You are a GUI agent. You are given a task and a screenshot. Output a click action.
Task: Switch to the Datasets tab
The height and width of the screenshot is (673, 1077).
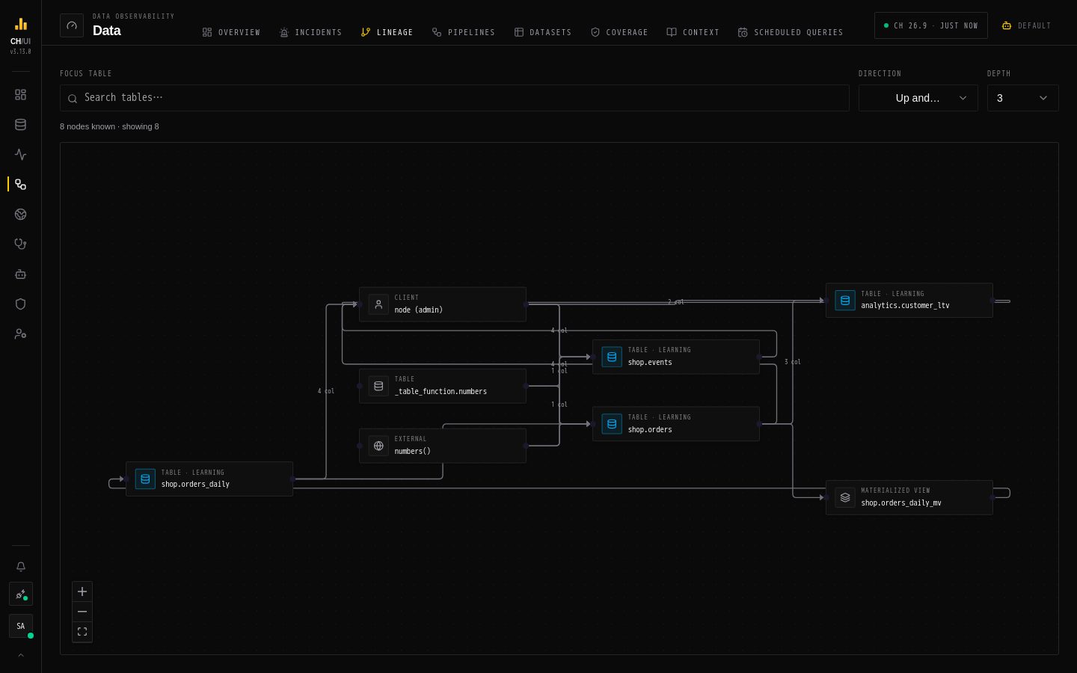point(542,32)
